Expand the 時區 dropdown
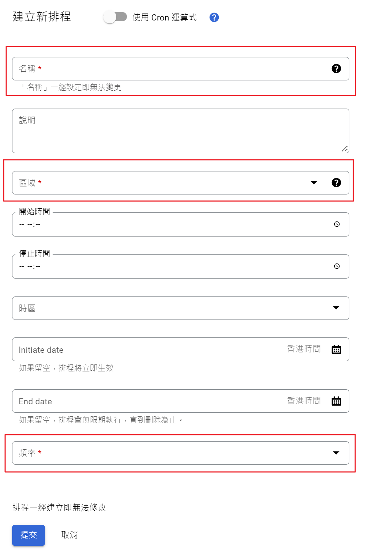The image size is (368, 552). (x=336, y=308)
